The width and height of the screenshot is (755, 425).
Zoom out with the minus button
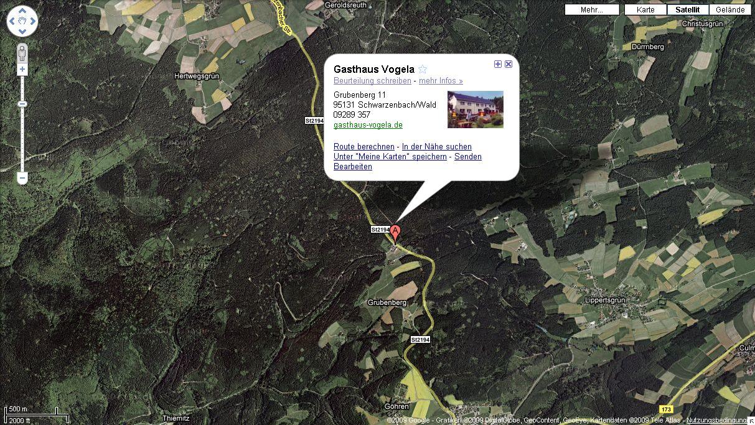tap(22, 179)
